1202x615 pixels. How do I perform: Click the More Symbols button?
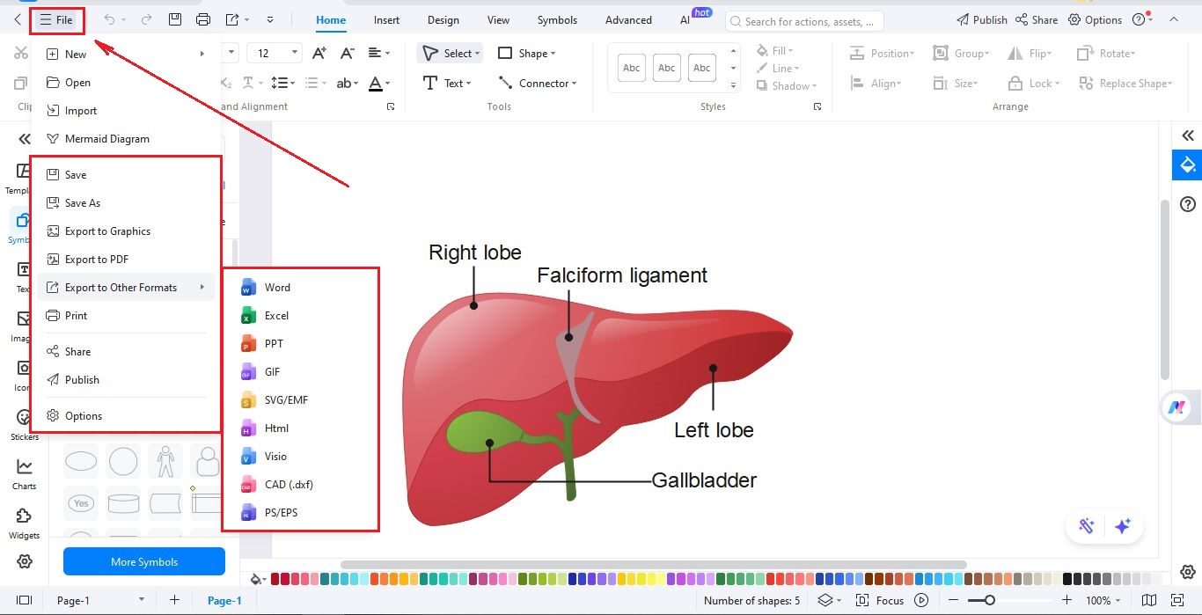click(x=143, y=561)
